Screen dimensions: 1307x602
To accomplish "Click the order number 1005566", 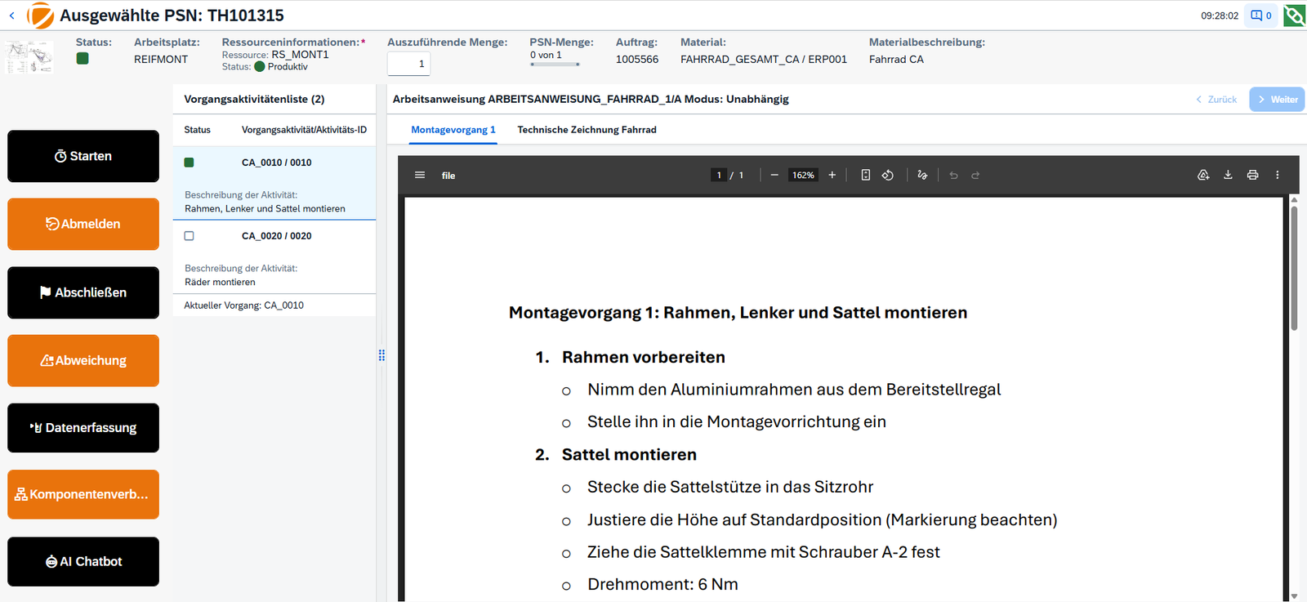I will [637, 60].
